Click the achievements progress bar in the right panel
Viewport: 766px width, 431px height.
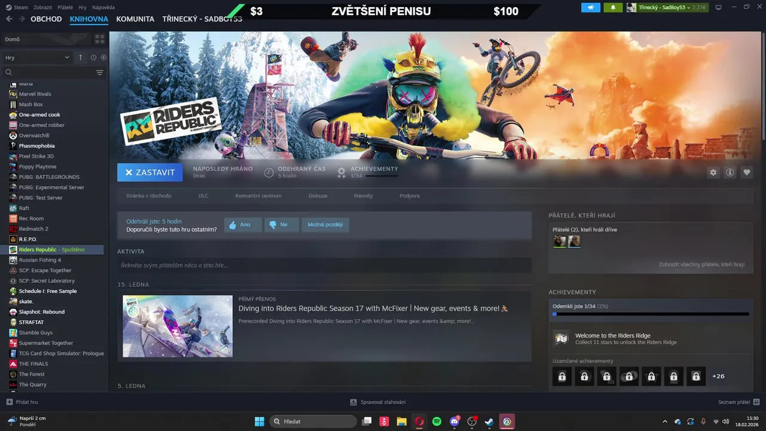(x=651, y=314)
